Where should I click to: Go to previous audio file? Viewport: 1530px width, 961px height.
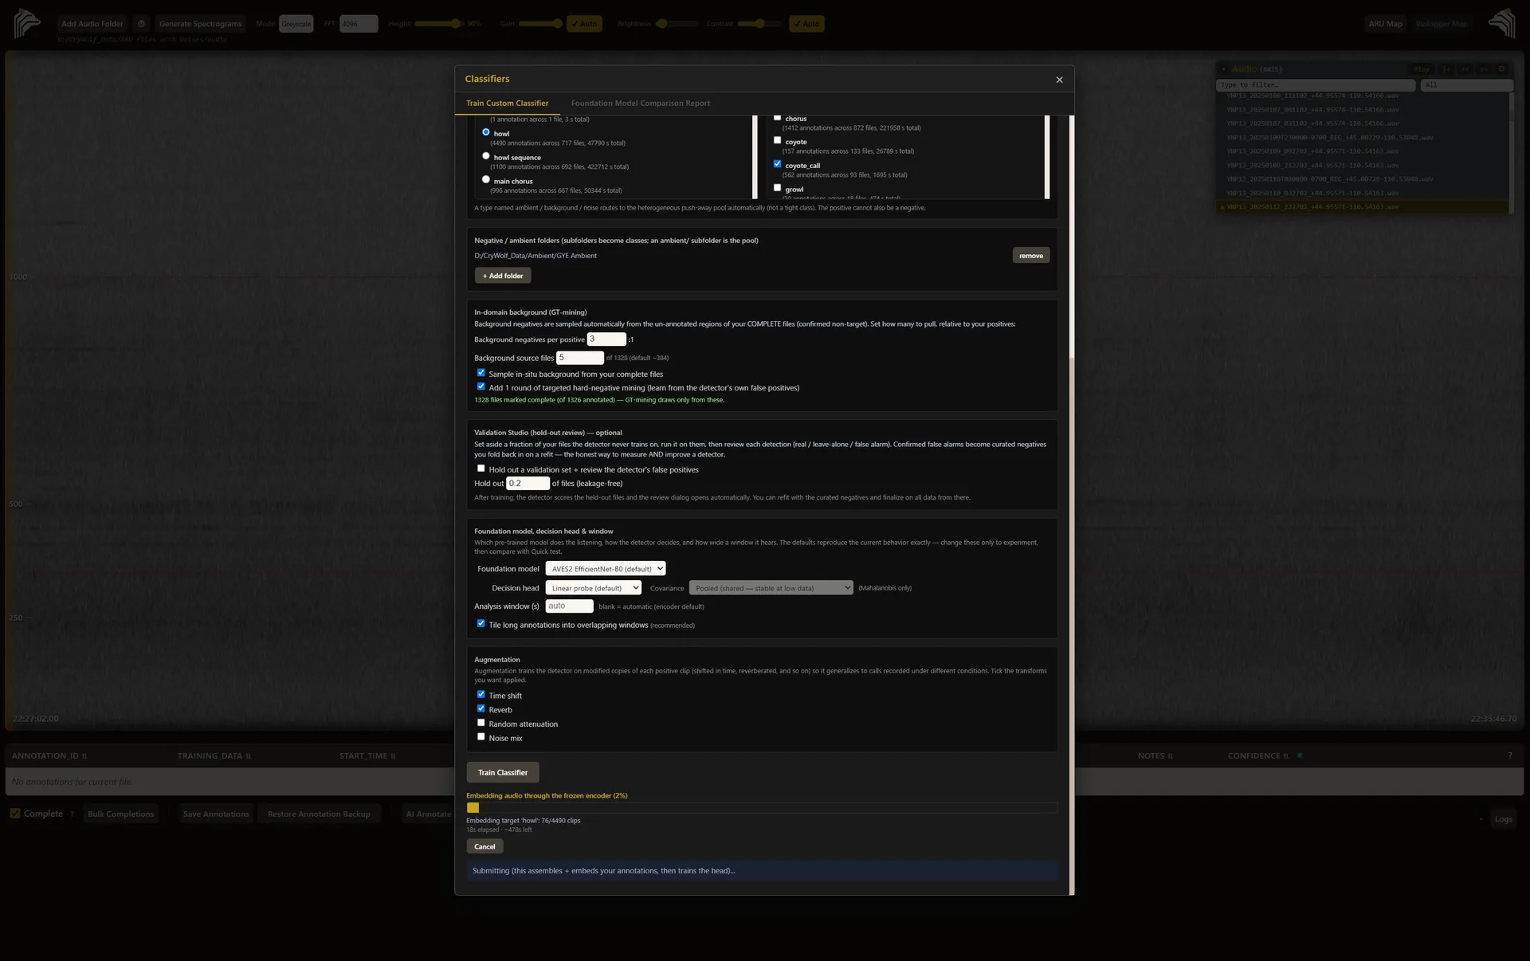point(1465,69)
